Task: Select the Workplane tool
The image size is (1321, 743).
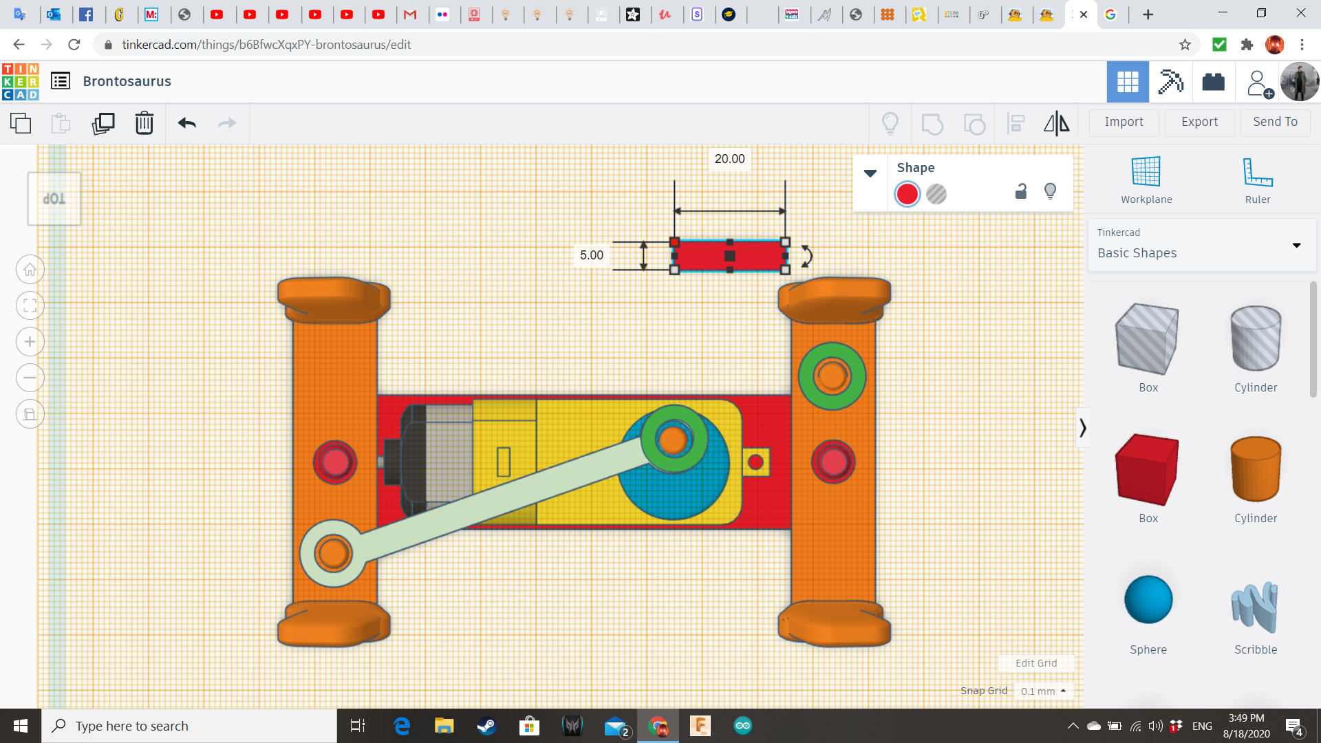Action: tap(1145, 179)
